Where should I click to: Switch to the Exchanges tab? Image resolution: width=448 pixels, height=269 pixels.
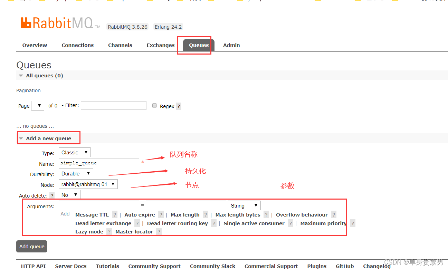point(161,45)
